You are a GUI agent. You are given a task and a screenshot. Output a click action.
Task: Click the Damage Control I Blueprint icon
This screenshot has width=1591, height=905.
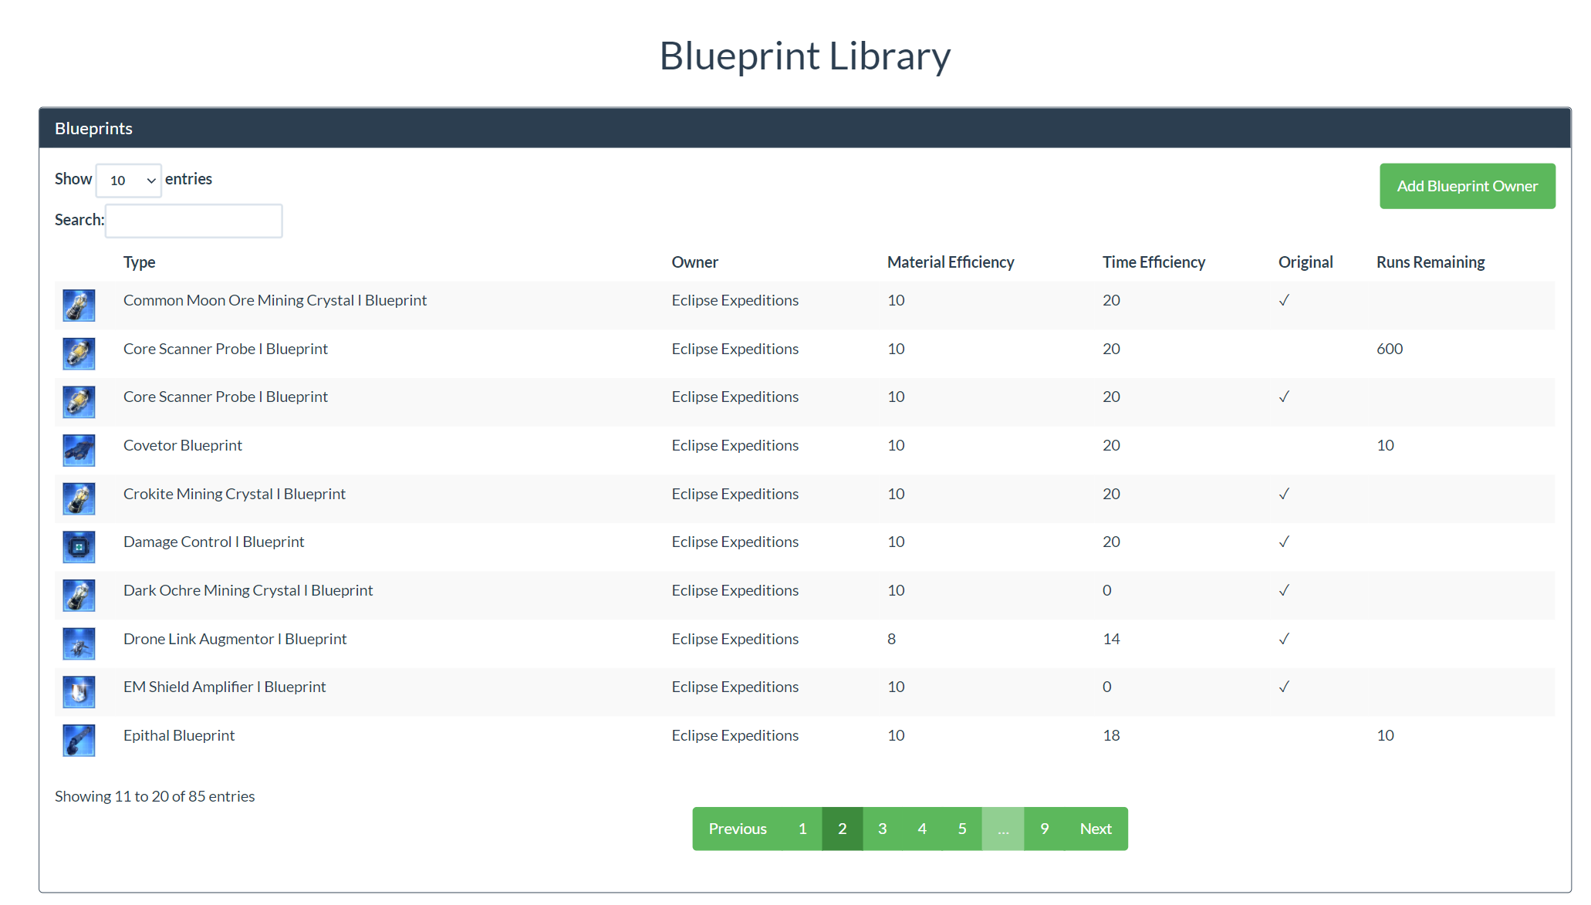pos(79,547)
